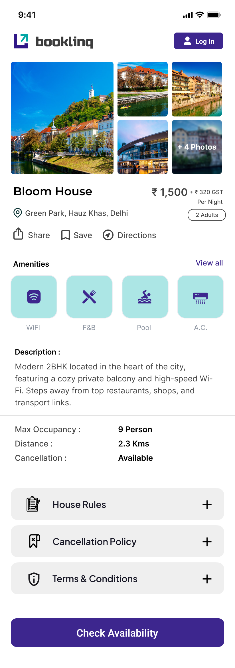Open Directions via the compass icon
235x668 pixels.
[x=108, y=235]
